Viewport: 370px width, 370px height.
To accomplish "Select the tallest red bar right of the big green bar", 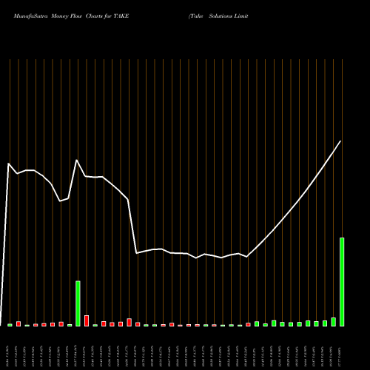I will coord(87,320).
